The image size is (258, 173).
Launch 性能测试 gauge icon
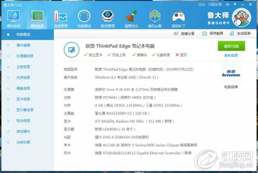point(84,18)
